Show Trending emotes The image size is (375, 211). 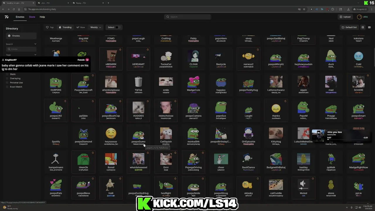click(65, 27)
